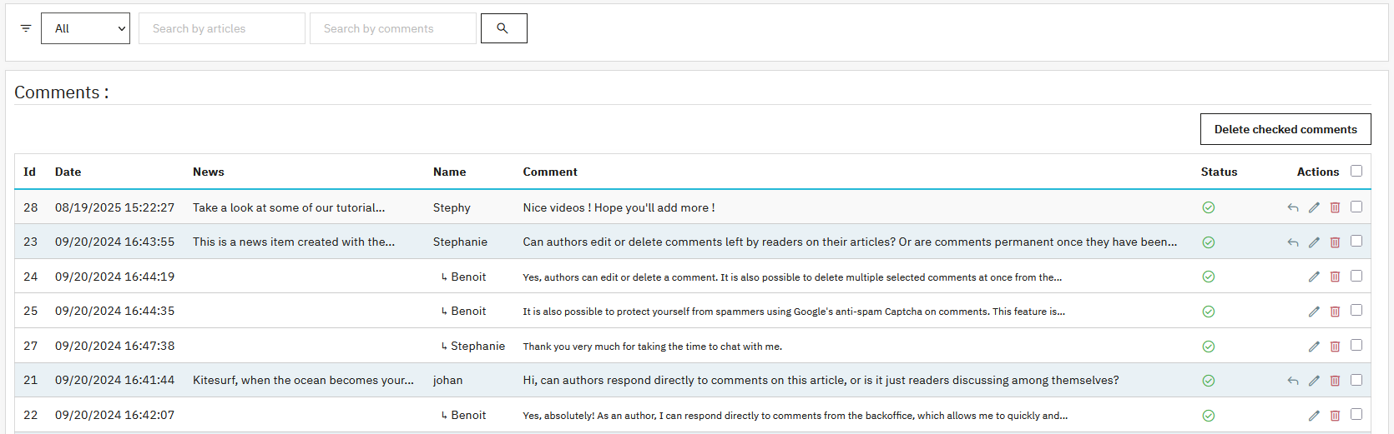The width and height of the screenshot is (1394, 434).
Task: Delete comment 25 using trash icon
Action: click(1335, 312)
